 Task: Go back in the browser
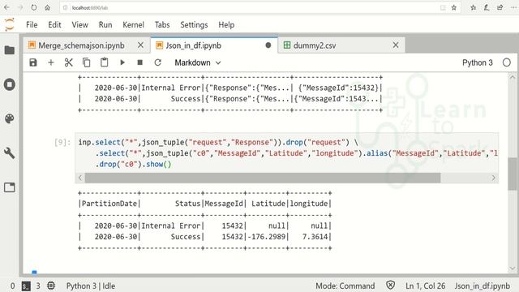point(6,7)
